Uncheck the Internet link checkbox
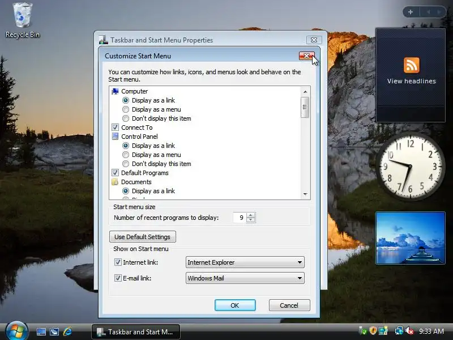 click(118, 262)
